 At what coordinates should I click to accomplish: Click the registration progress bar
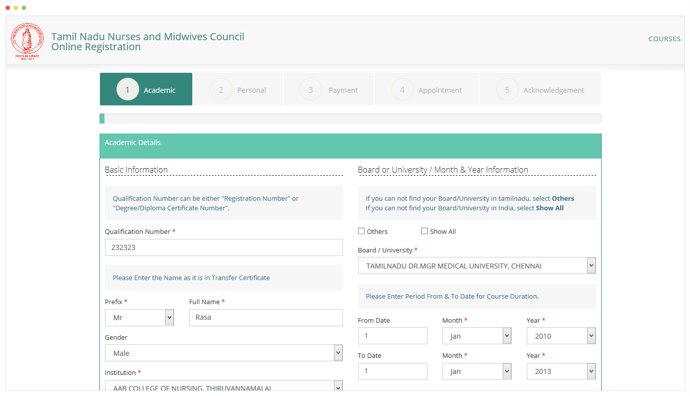tap(351, 118)
